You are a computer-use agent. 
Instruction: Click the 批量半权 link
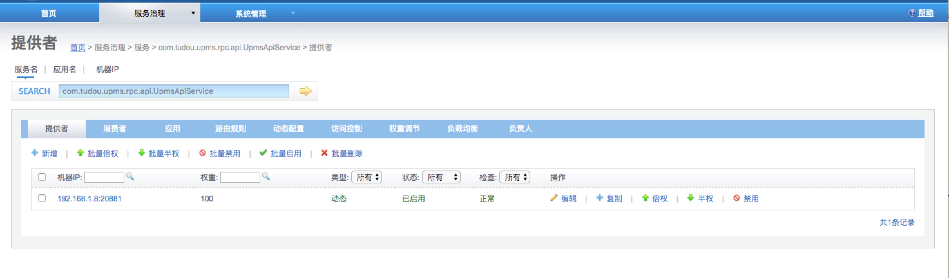[164, 153]
